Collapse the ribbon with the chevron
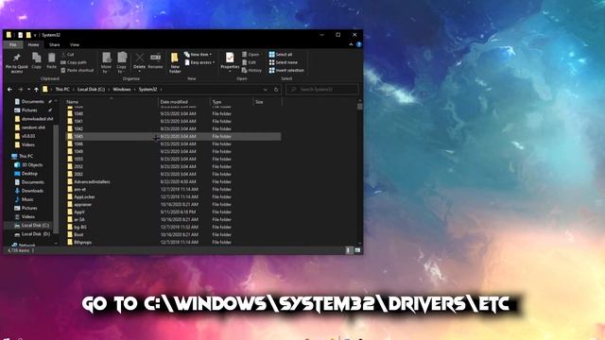The width and height of the screenshot is (605, 340). point(351,44)
